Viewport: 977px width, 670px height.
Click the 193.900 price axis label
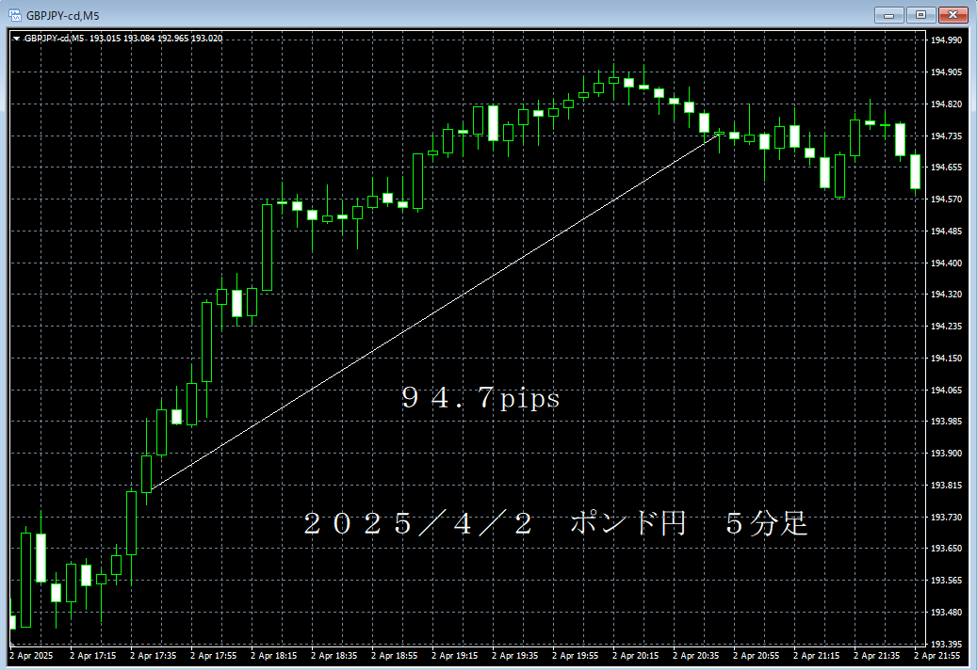point(945,454)
